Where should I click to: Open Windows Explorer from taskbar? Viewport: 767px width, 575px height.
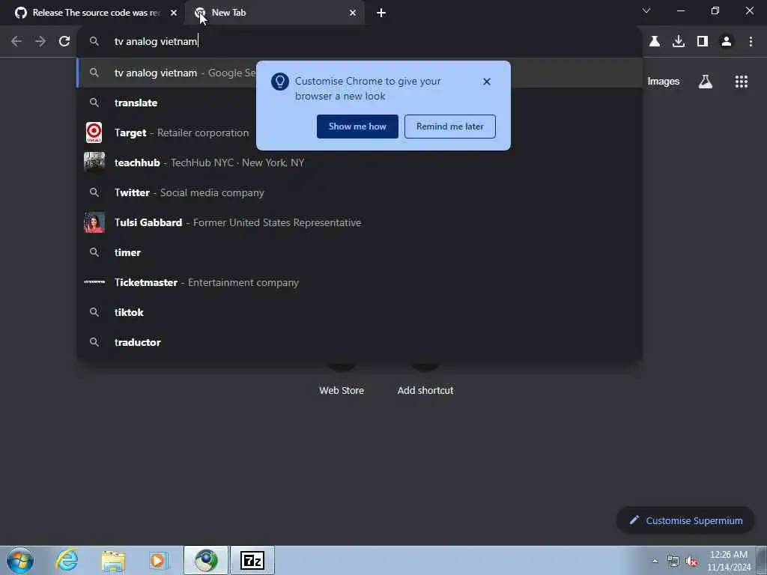[x=114, y=560]
